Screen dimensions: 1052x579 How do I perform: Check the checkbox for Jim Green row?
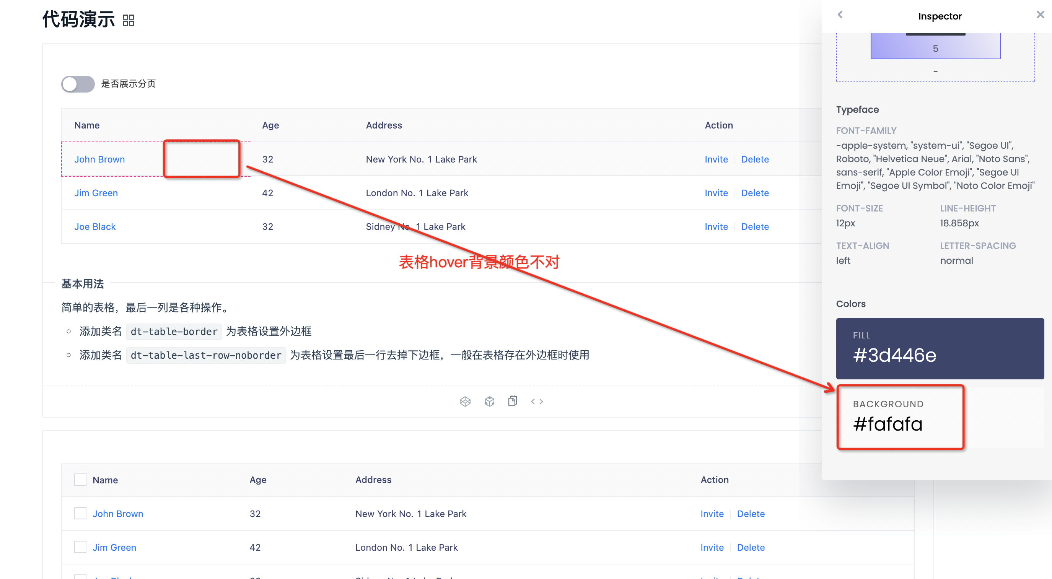(x=80, y=547)
